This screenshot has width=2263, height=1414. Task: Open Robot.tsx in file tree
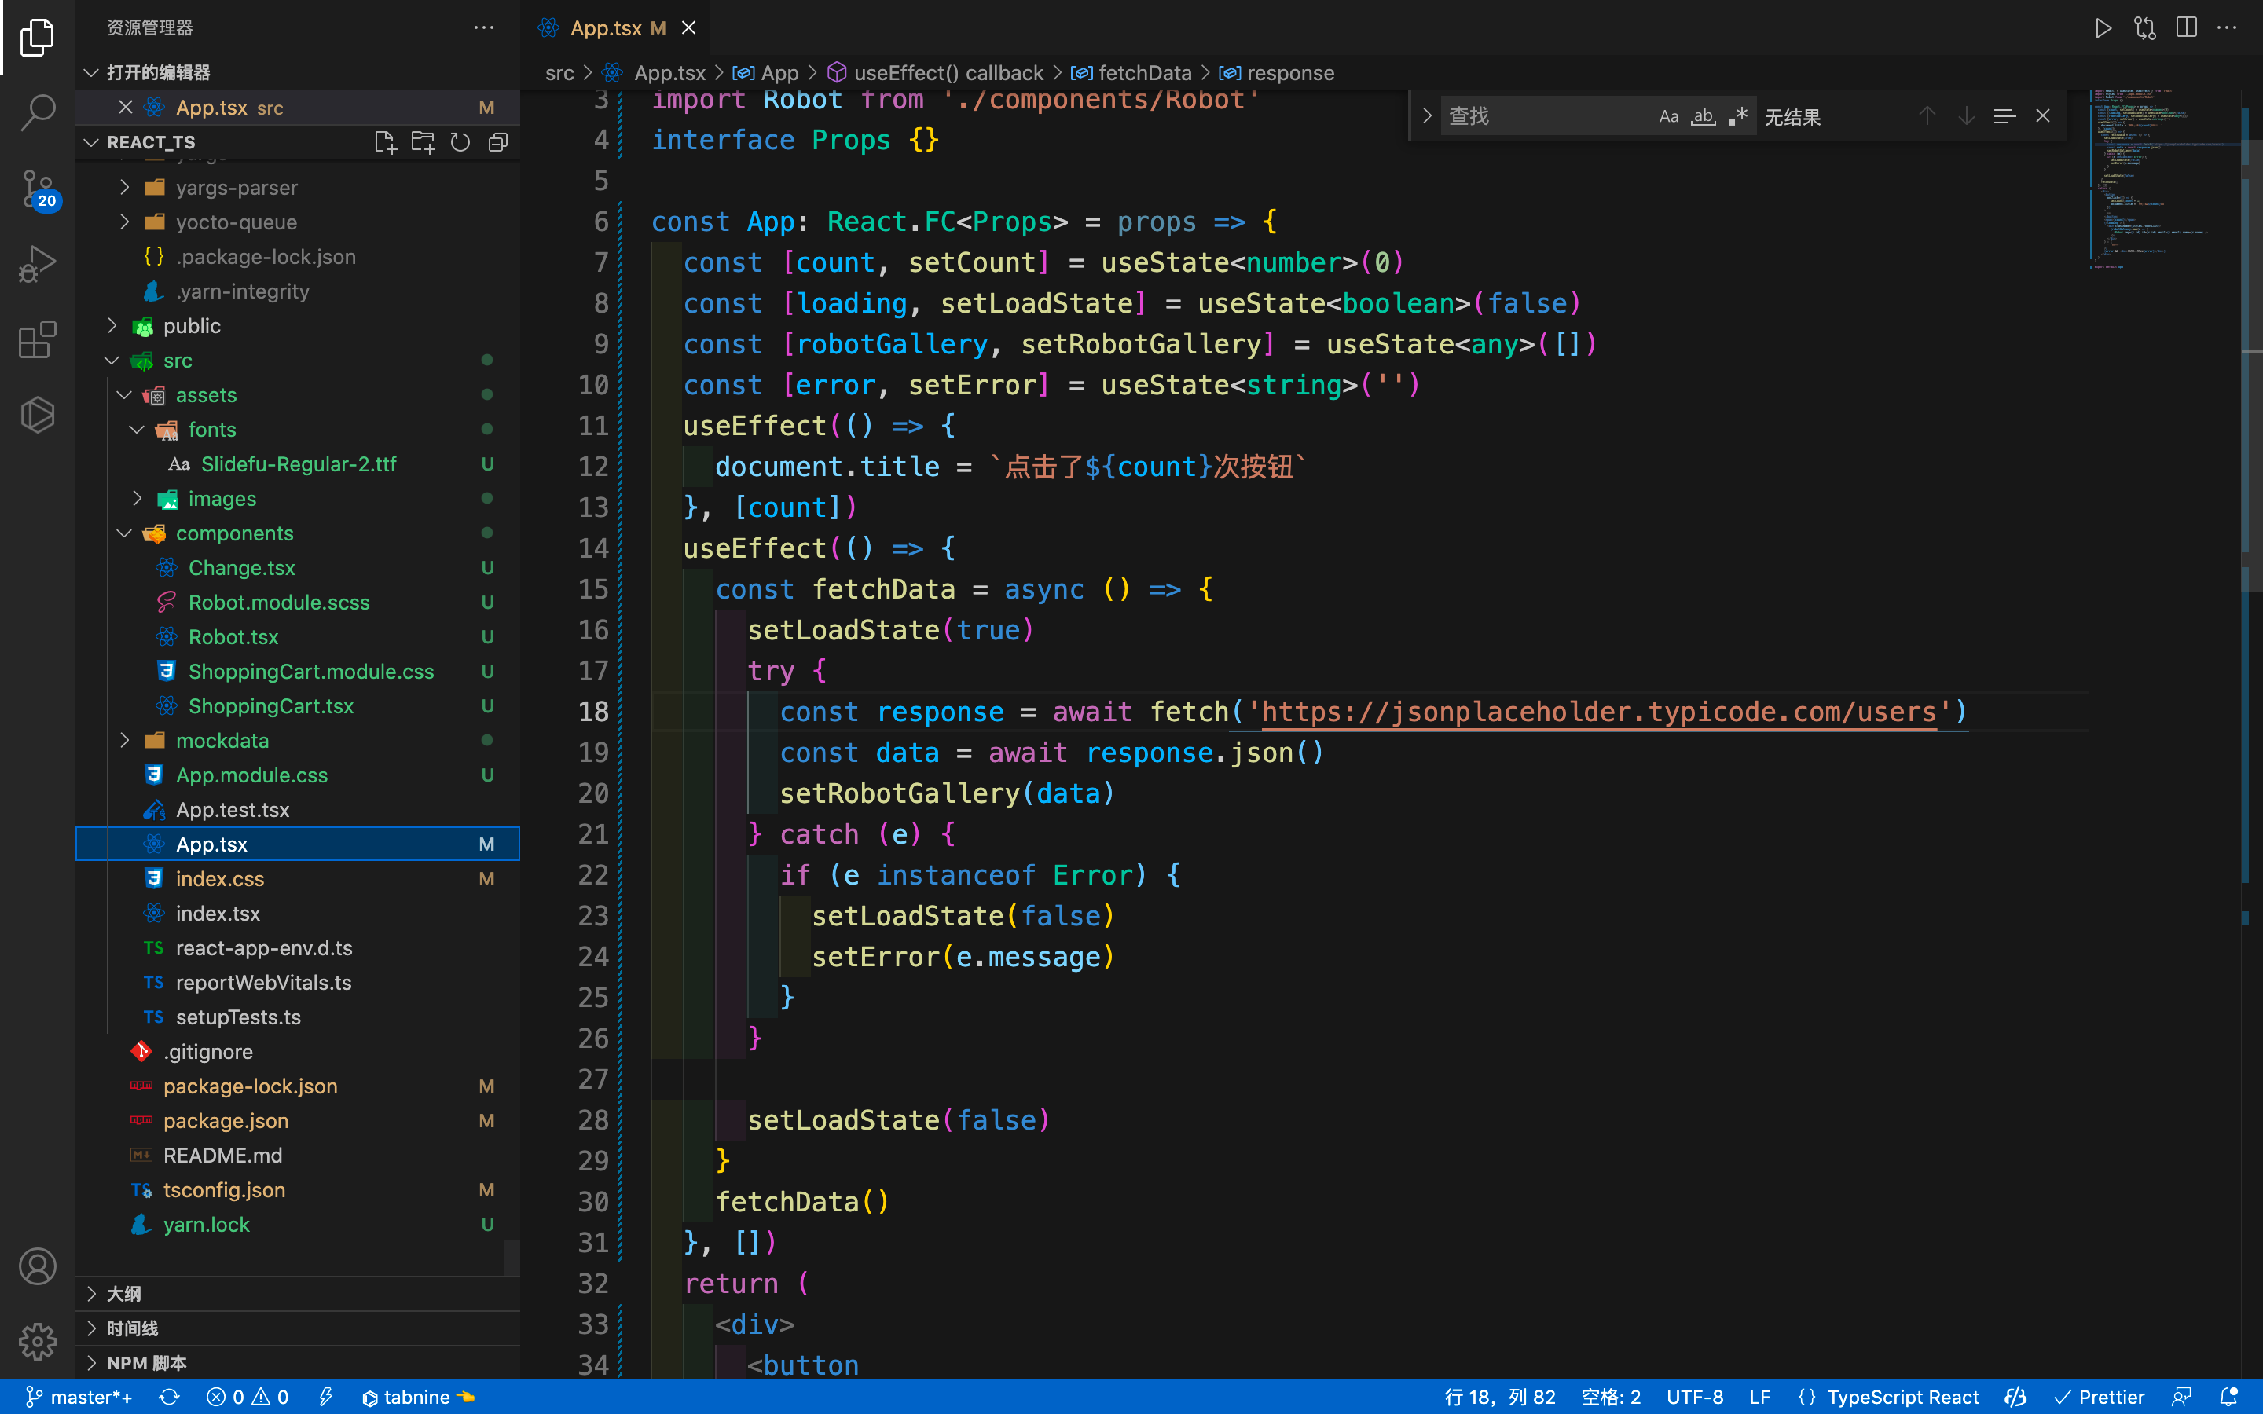[233, 637]
